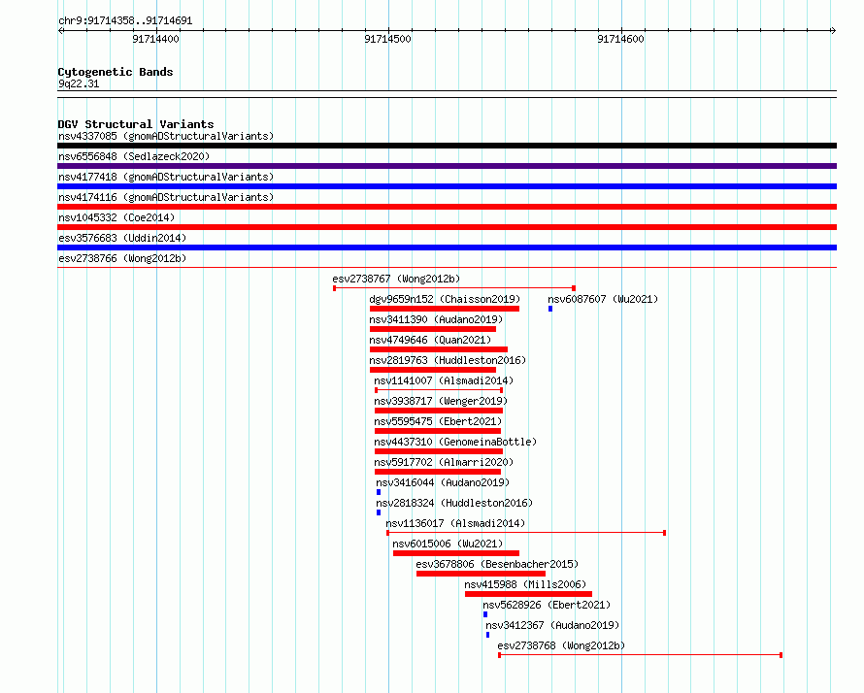Click the small blue nsv3416044 marker
The image size is (864, 693).
[x=379, y=492]
